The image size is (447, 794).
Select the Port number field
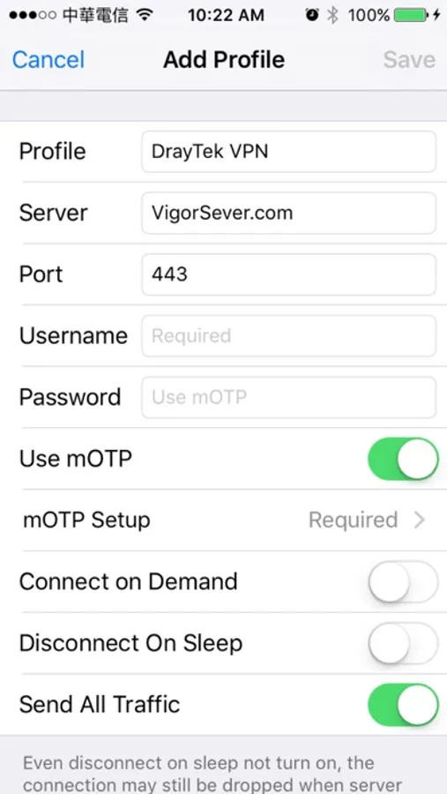(288, 274)
